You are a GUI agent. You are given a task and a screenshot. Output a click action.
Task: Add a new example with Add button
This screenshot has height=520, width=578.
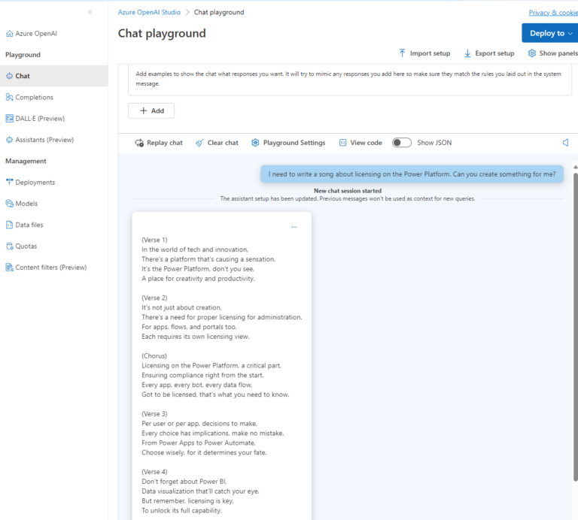pyautogui.click(x=151, y=110)
